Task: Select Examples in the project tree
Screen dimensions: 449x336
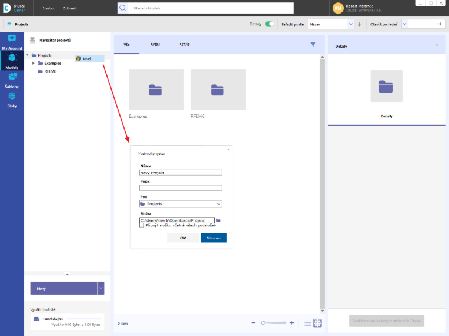Action: 53,63
